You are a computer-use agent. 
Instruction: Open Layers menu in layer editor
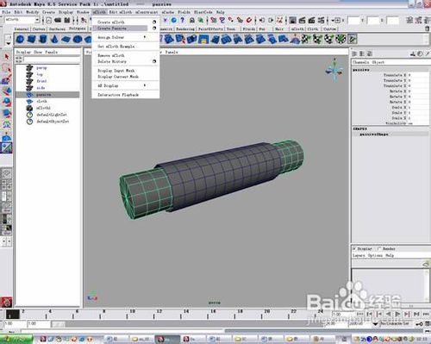coord(359,255)
